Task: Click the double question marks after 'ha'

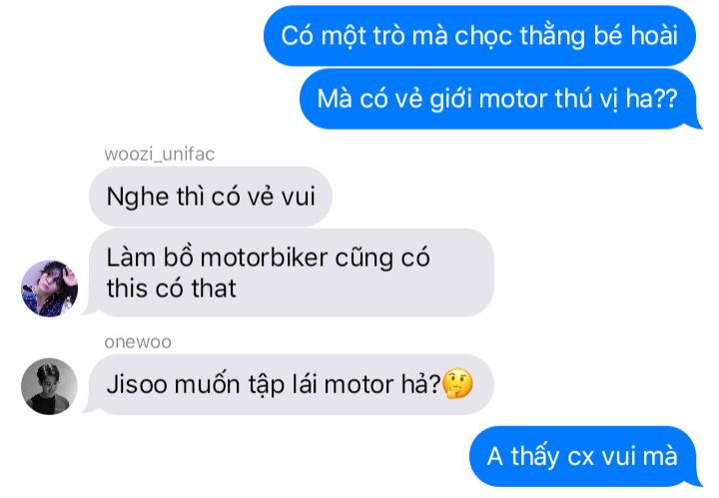Action: click(665, 99)
